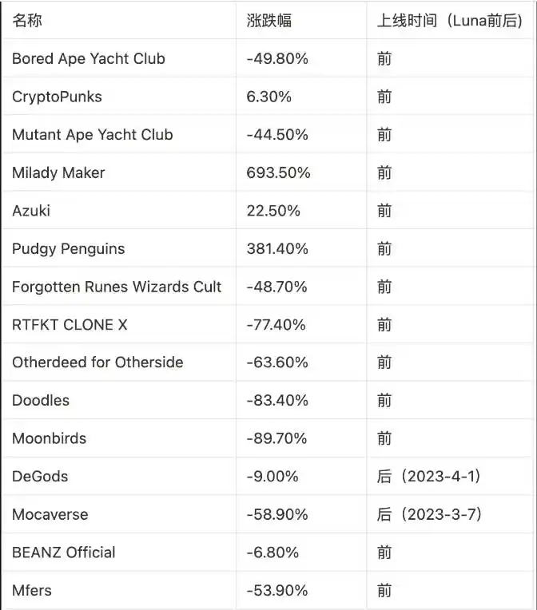Select Milady Maker's 693.50% value
Image resolution: width=537 pixels, height=610 pixels.
(278, 172)
